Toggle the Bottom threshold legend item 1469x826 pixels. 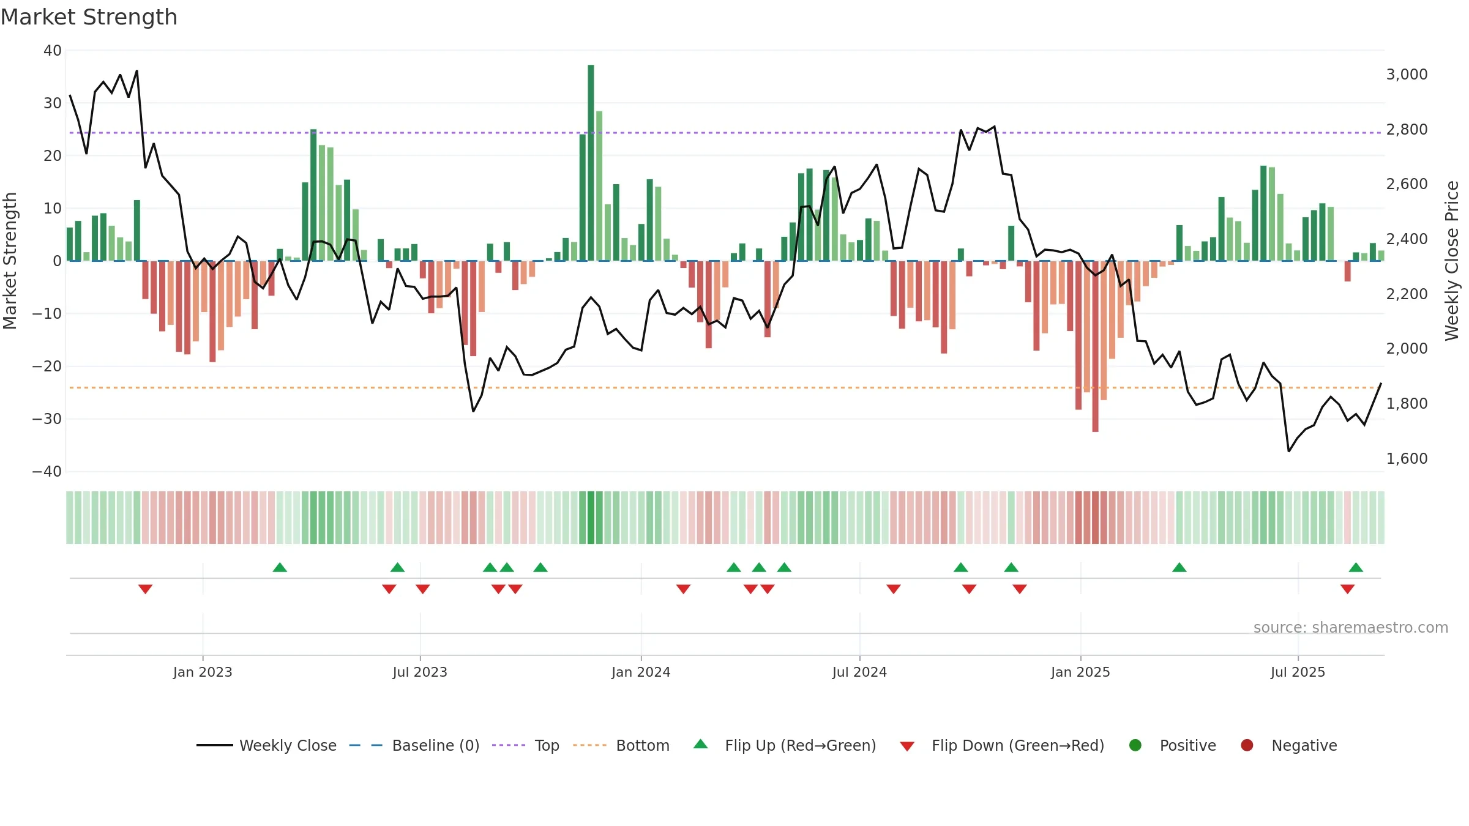pos(621,745)
